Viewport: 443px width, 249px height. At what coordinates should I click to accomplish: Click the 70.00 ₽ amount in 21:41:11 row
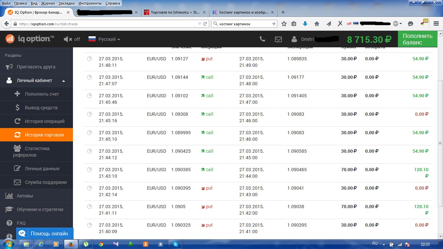pos(349,207)
